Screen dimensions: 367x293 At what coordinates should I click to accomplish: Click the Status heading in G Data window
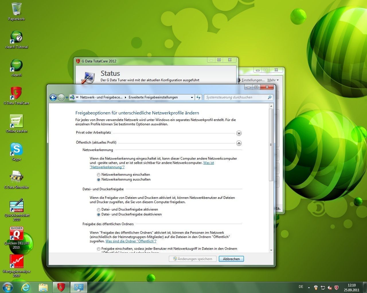click(x=110, y=73)
